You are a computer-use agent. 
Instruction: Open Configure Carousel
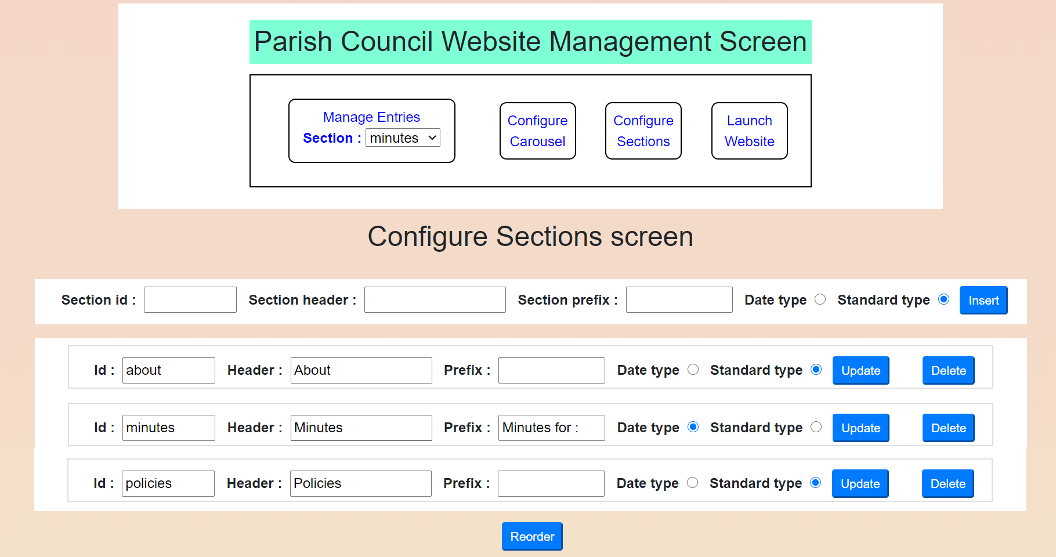537,131
